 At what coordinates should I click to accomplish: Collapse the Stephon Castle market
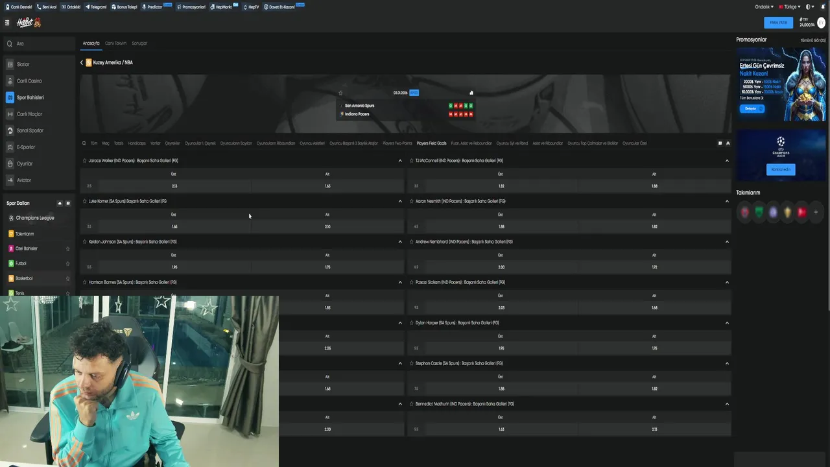click(x=727, y=363)
